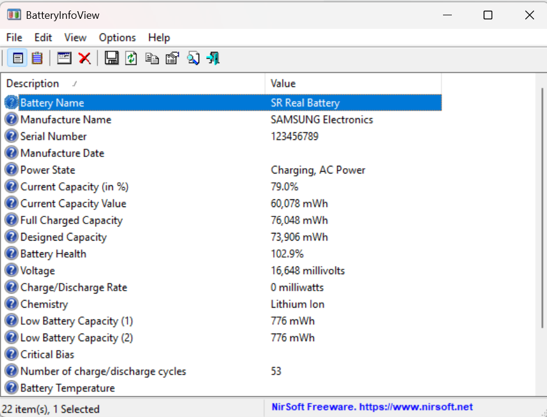Screen dimensions: 547x417
Task: Switch to the Show Battery Log view
Action: coord(37,58)
